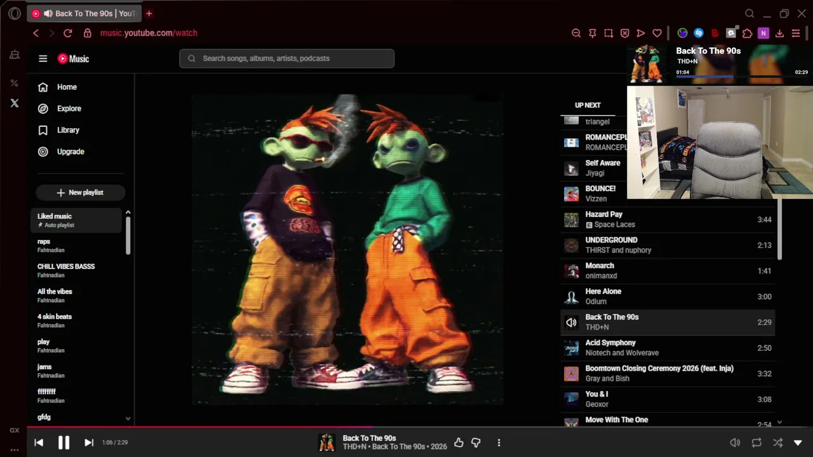Click the pin icon in address bar
This screenshot has height=457, width=813.
pos(593,33)
